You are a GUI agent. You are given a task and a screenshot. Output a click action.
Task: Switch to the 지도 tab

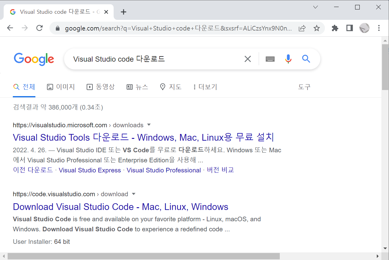point(171,87)
